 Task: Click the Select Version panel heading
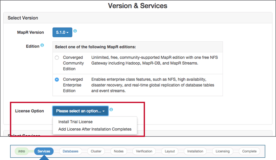pos(23,18)
